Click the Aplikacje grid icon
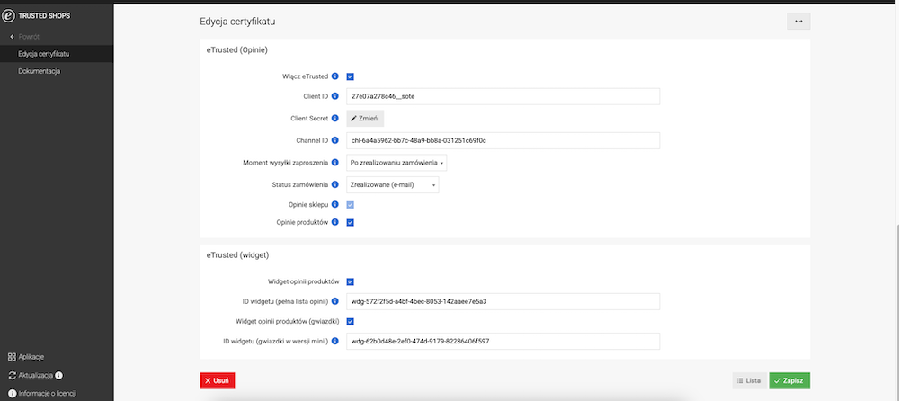 [x=12, y=357]
